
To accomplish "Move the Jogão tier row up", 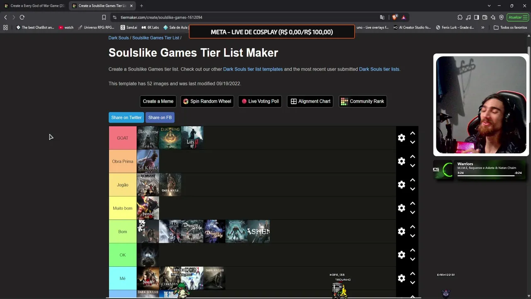I will [x=412, y=180].
